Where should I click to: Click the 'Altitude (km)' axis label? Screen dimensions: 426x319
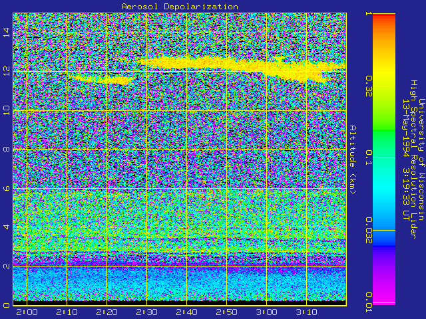352,159
